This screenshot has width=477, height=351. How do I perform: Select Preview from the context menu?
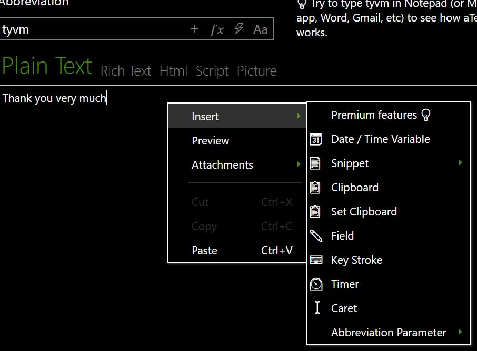[x=210, y=141]
